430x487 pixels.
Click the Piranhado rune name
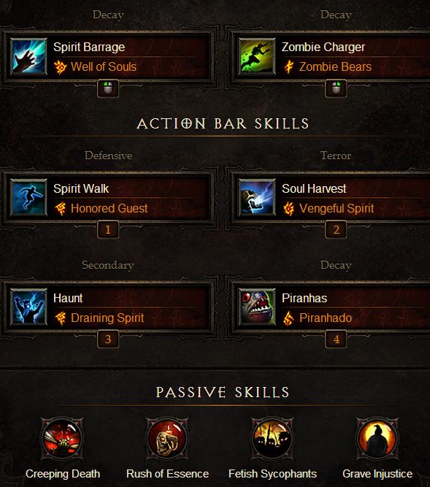326,318
